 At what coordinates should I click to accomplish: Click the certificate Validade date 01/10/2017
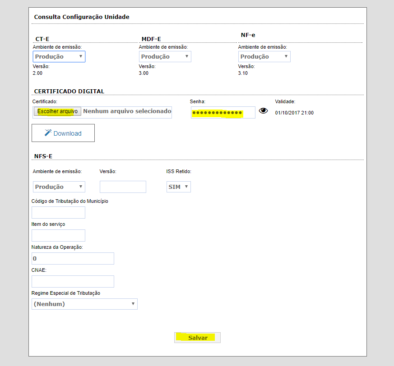coord(294,113)
